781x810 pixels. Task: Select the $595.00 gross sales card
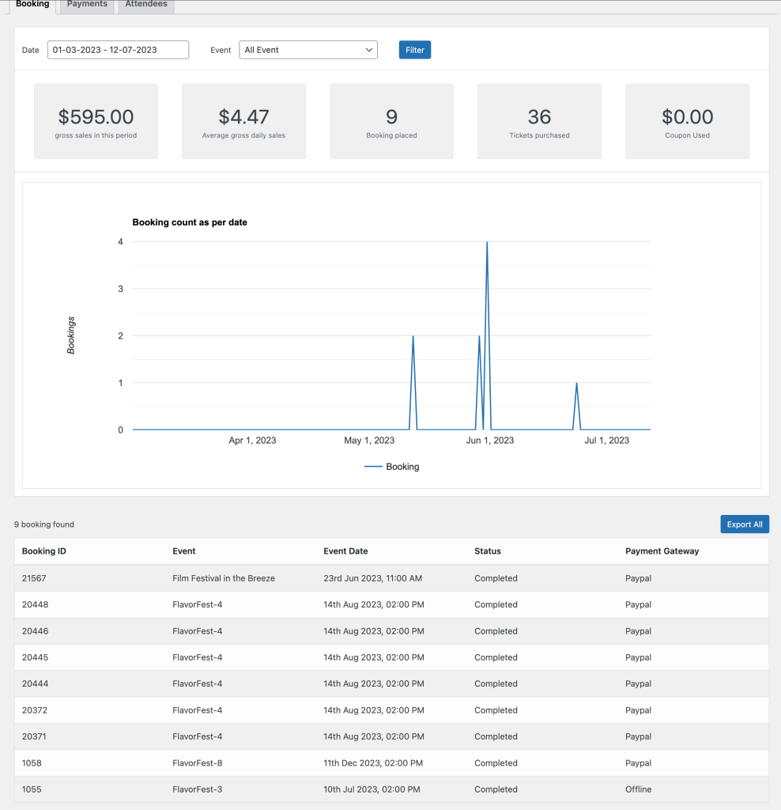tap(96, 122)
